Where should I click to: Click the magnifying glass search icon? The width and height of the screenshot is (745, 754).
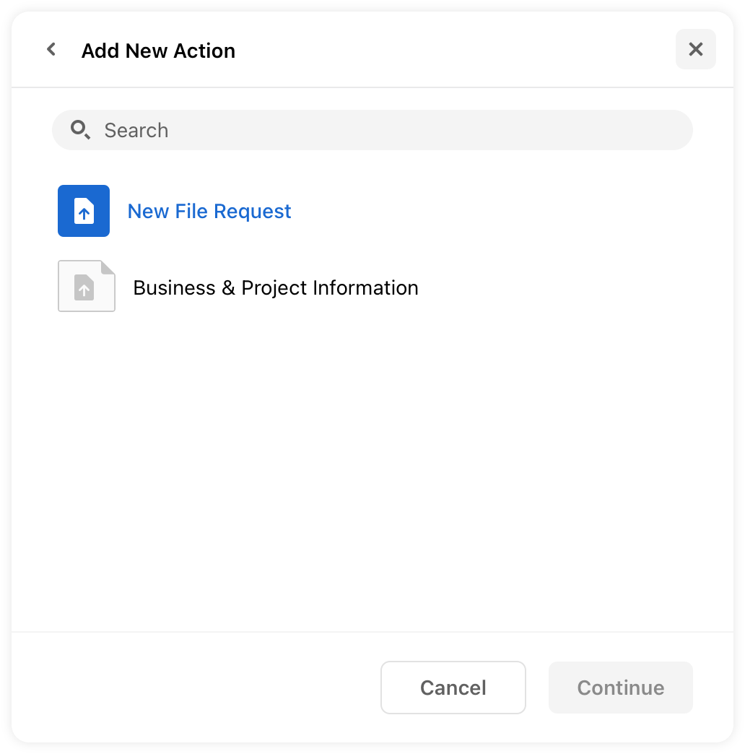coord(80,130)
